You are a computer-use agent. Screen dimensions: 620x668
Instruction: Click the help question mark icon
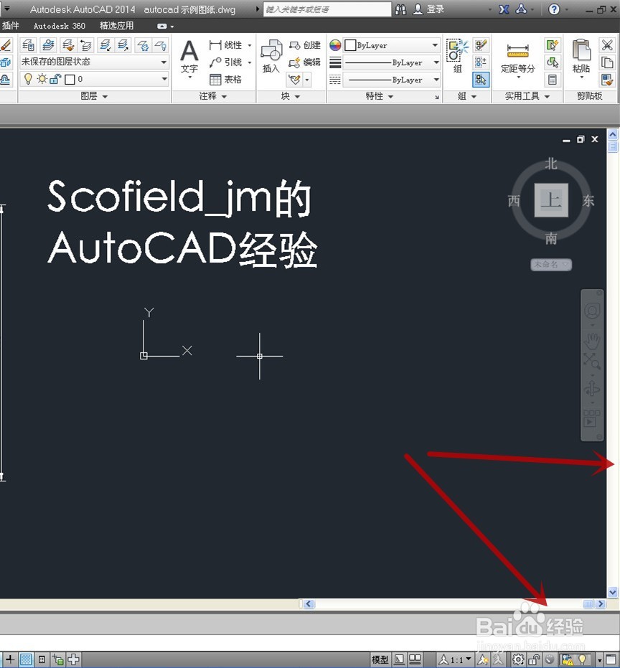554,9
